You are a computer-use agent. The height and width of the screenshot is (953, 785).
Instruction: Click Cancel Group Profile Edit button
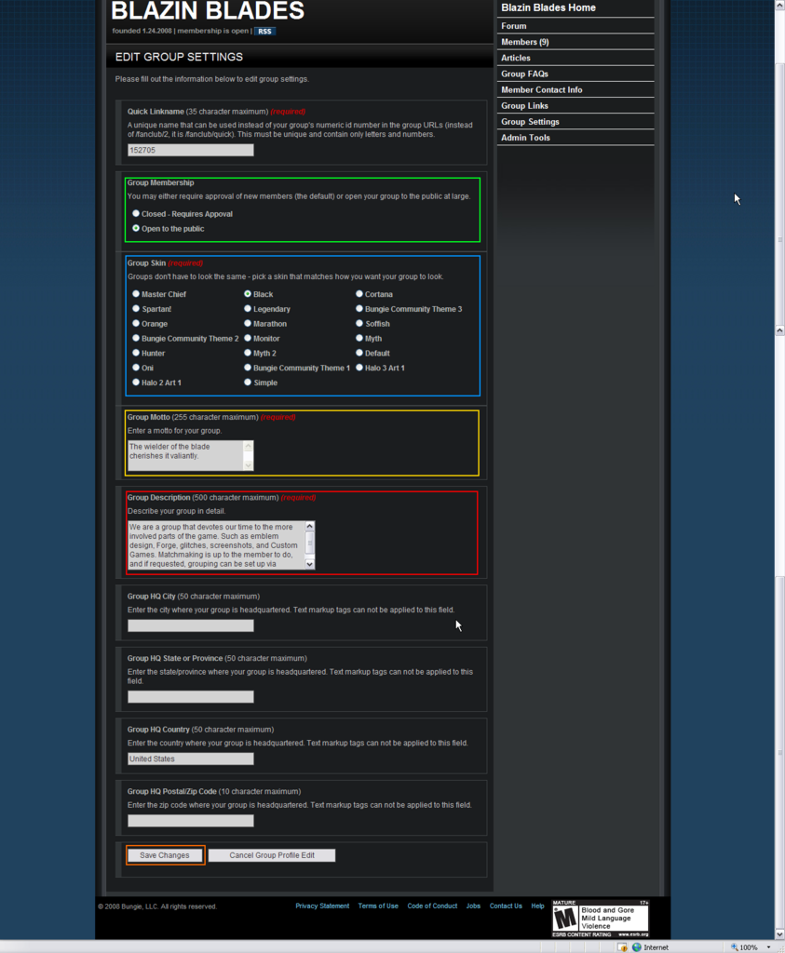coord(272,855)
